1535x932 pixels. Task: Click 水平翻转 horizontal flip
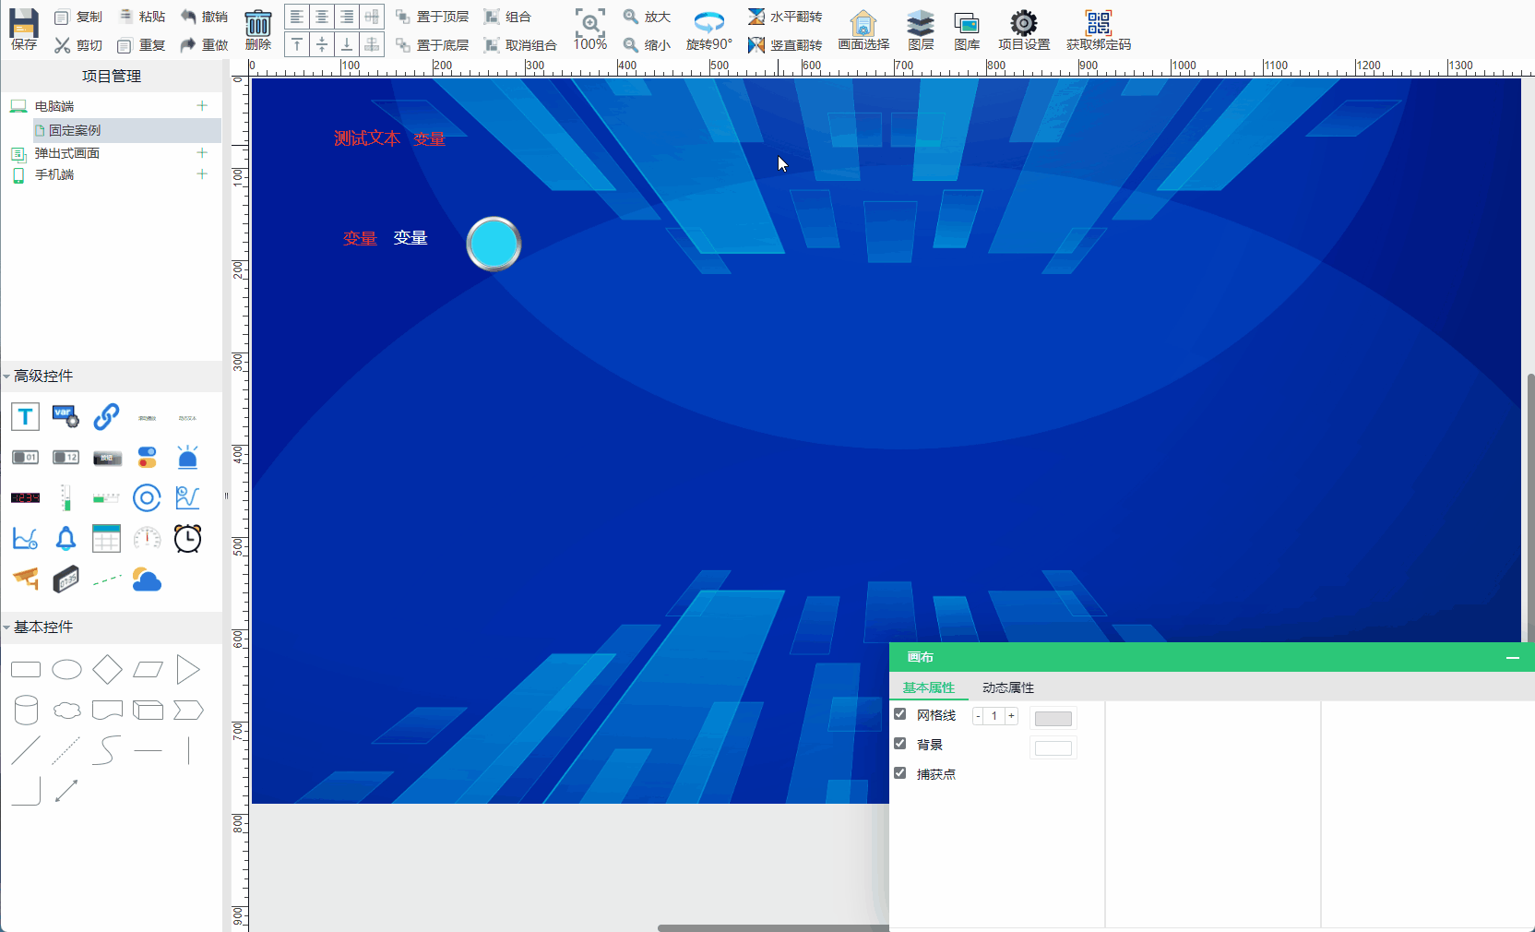785,17
